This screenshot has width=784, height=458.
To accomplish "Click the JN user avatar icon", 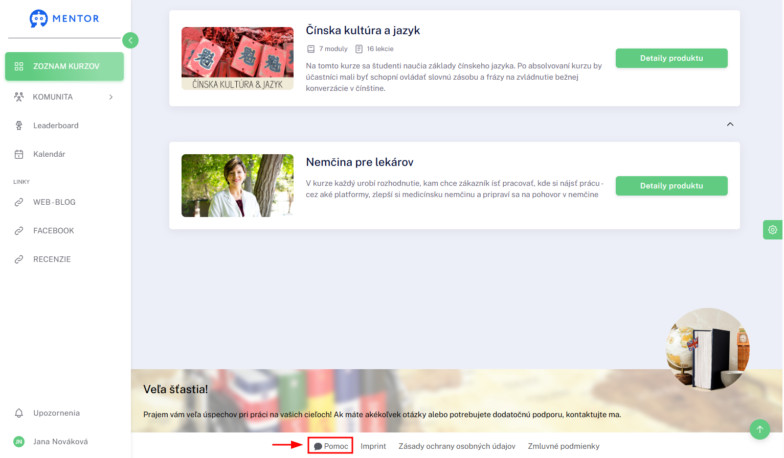I will pos(19,442).
